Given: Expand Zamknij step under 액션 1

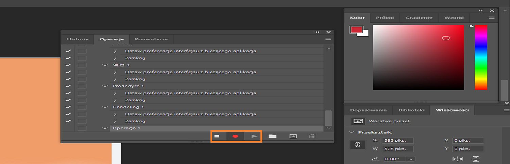Looking at the screenshot, I should [115, 79].
